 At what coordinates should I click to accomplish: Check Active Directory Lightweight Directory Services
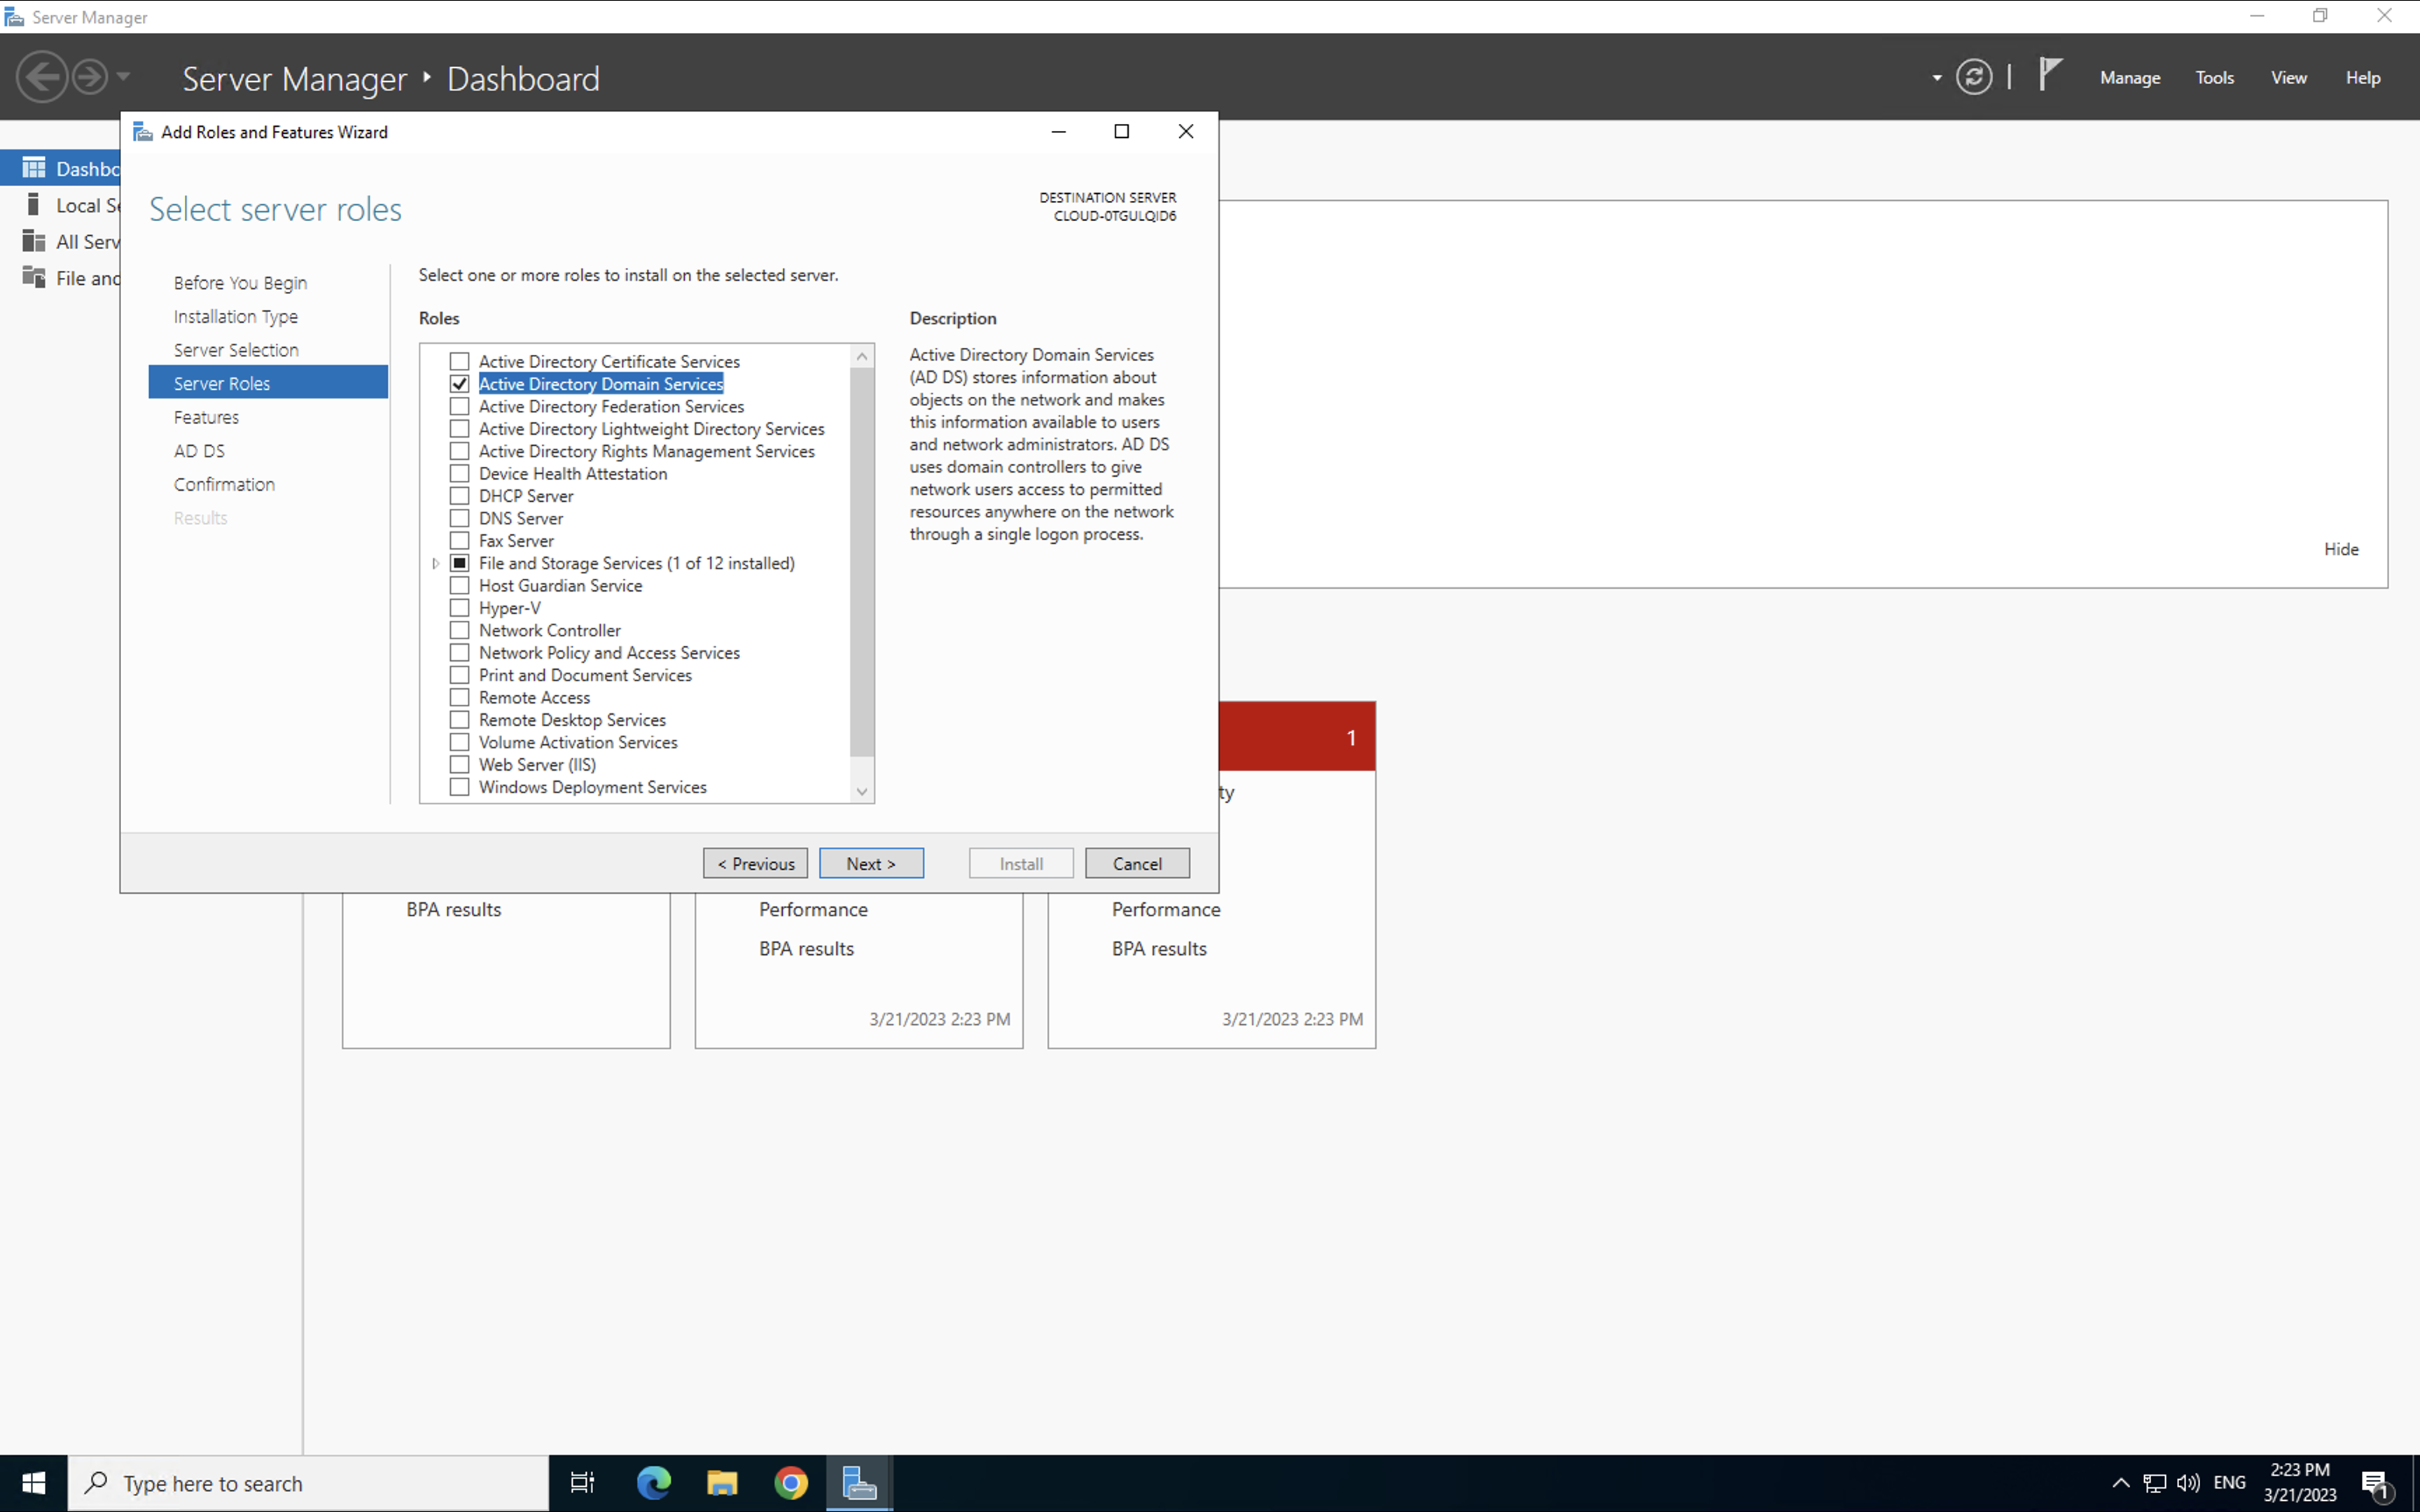click(459, 428)
